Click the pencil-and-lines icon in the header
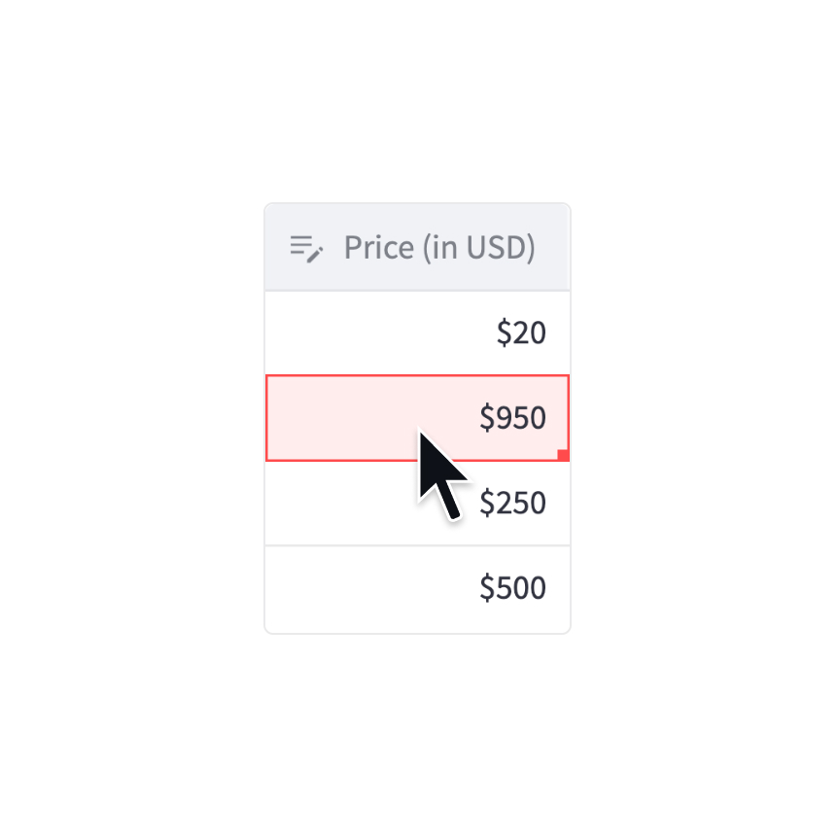 pos(306,249)
